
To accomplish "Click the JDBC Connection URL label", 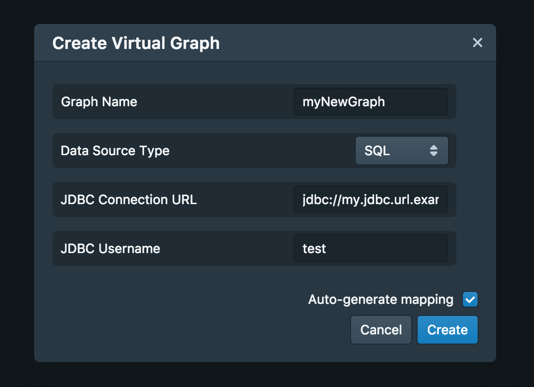I will click(x=129, y=200).
